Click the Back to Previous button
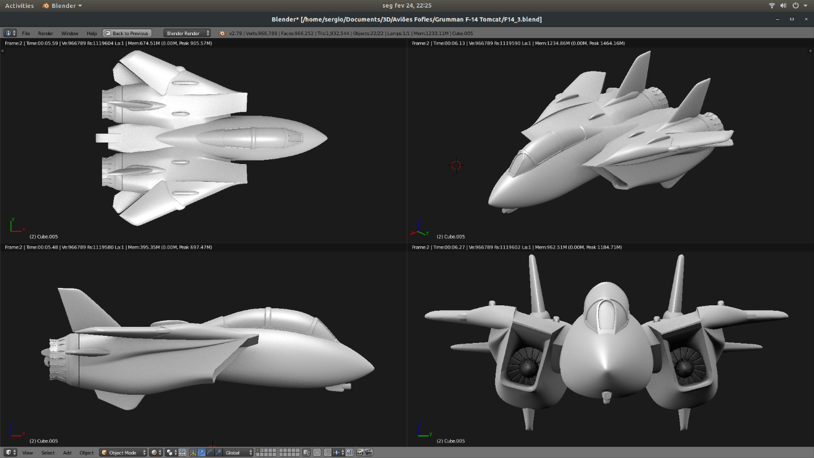This screenshot has height=458, width=814. pyautogui.click(x=127, y=33)
